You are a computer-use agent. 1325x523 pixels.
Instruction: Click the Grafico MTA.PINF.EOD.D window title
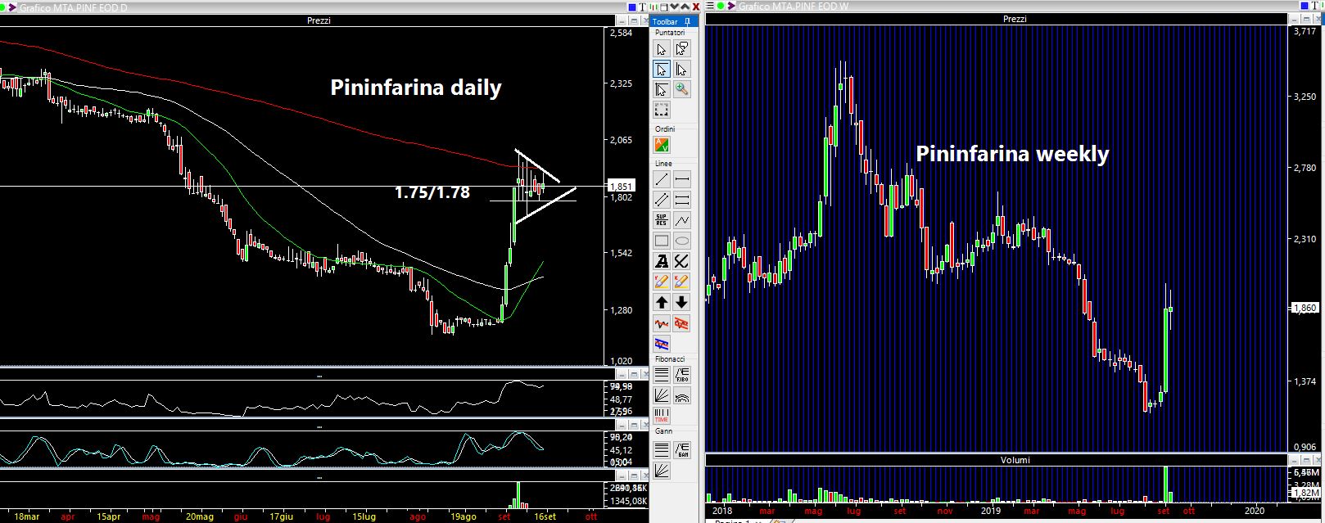(x=74, y=7)
